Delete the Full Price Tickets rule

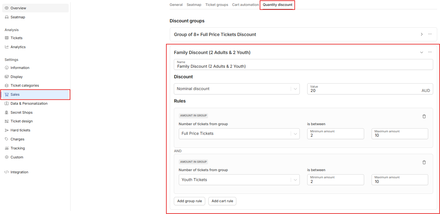point(424,116)
